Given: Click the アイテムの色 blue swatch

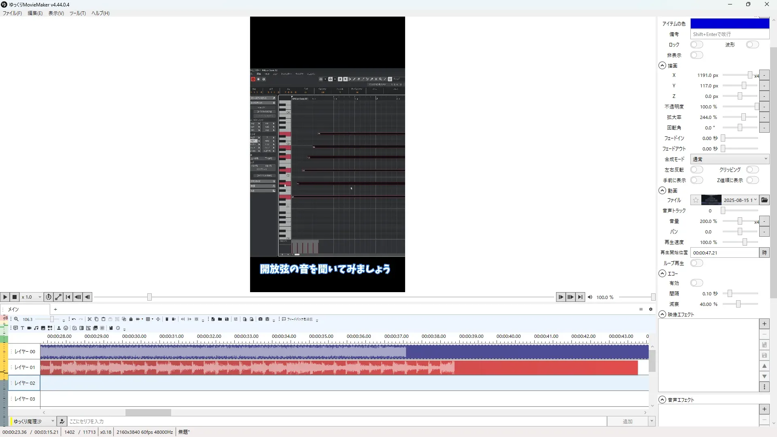Looking at the screenshot, I should [729, 23].
